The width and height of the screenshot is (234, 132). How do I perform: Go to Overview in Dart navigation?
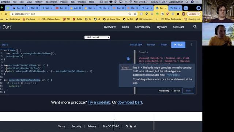tap(110, 27)
